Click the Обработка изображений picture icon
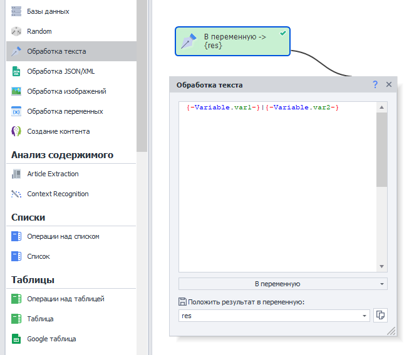Viewport: 419px width, 355px height. pyautogui.click(x=16, y=91)
